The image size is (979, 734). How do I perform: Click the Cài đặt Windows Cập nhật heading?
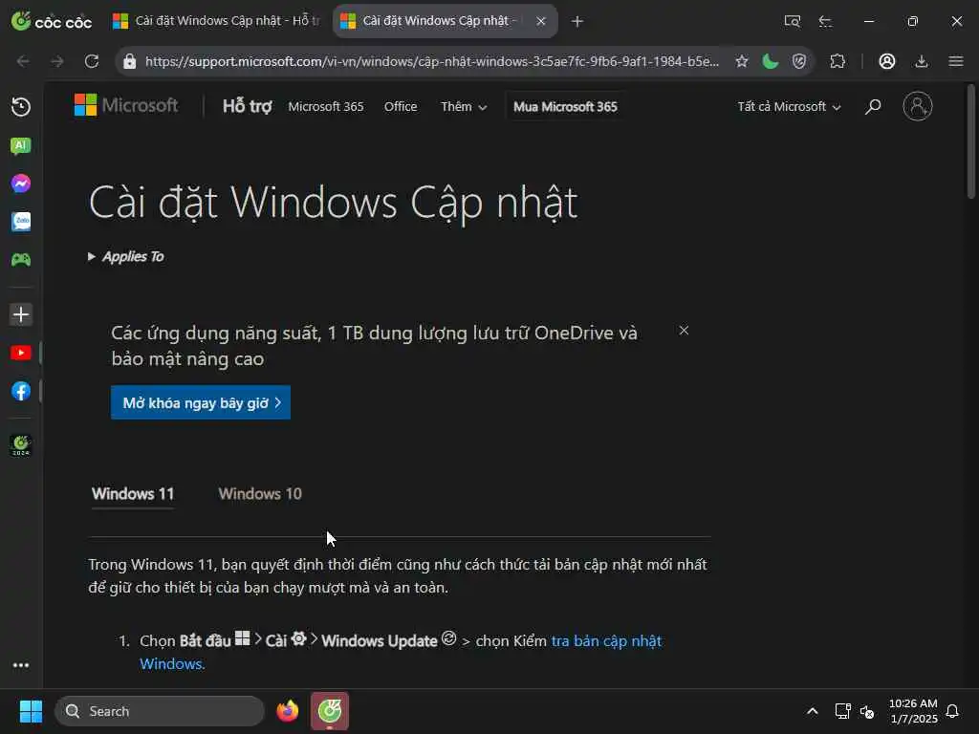click(334, 203)
